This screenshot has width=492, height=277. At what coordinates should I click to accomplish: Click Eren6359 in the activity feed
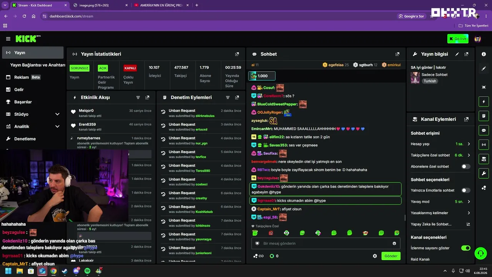click(x=87, y=125)
